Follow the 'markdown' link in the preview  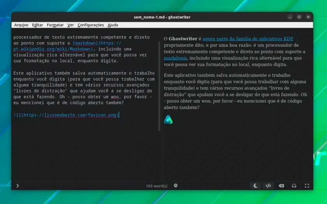click(175, 58)
